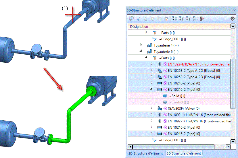Switch to the 2D-Structure d'élément tab
Viewport: 238px width, 158px height.
[145, 153]
